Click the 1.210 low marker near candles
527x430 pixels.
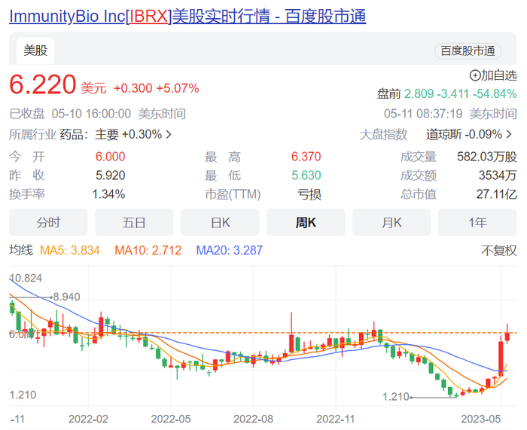coord(396,397)
